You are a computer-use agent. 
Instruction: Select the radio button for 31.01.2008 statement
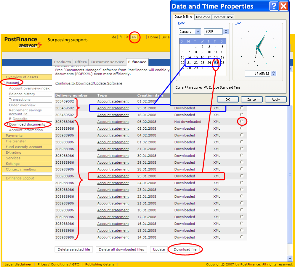(242, 149)
